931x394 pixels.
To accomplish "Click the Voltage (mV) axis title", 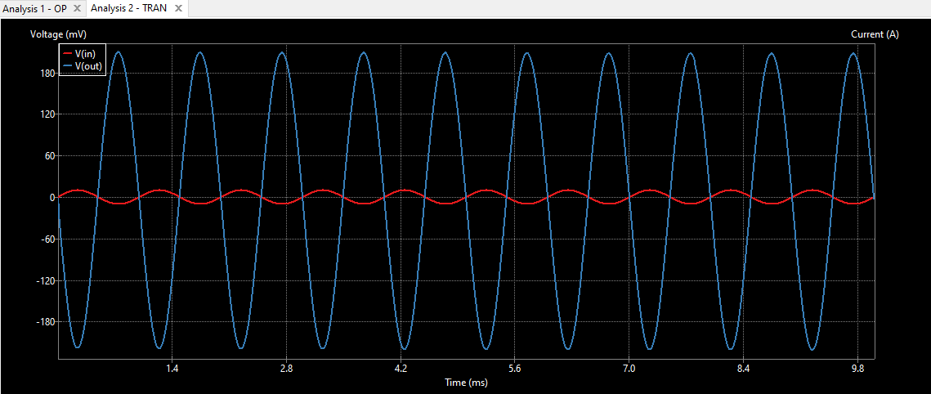I will point(58,34).
